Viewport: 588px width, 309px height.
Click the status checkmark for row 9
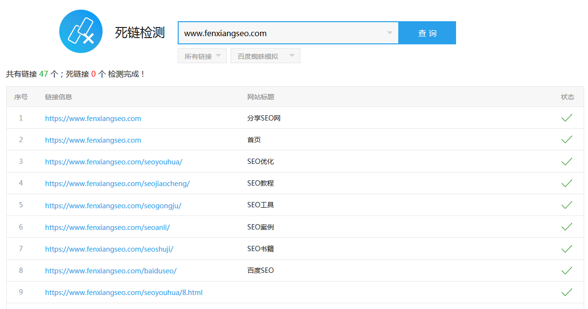click(x=567, y=291)
